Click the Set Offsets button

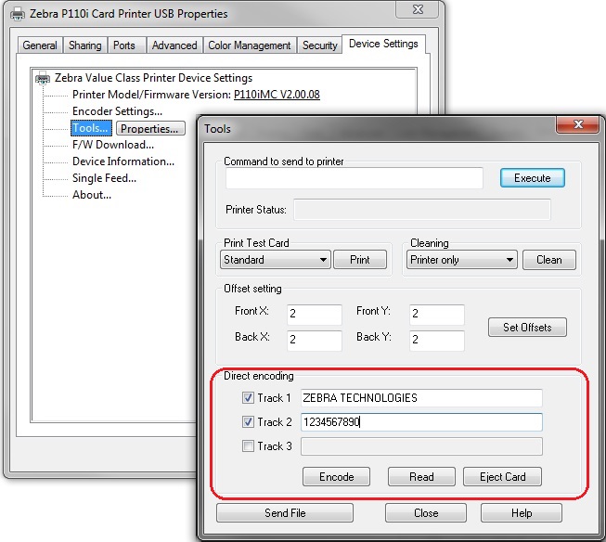[527, 328]
